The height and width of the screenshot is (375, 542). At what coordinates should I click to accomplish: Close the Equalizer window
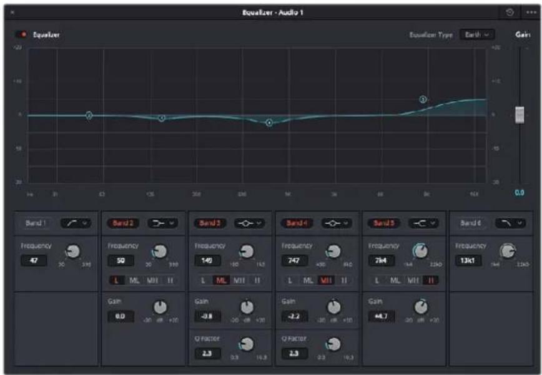[x=12, y=12]
